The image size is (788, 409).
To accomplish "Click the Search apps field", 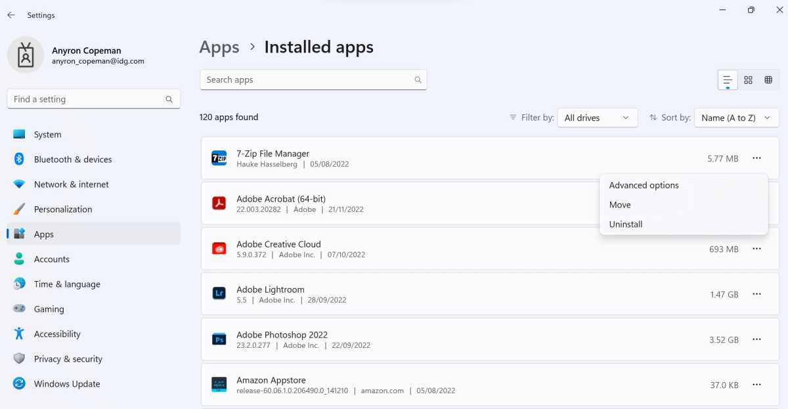I will pyautogui.click(x=313, y=80).
